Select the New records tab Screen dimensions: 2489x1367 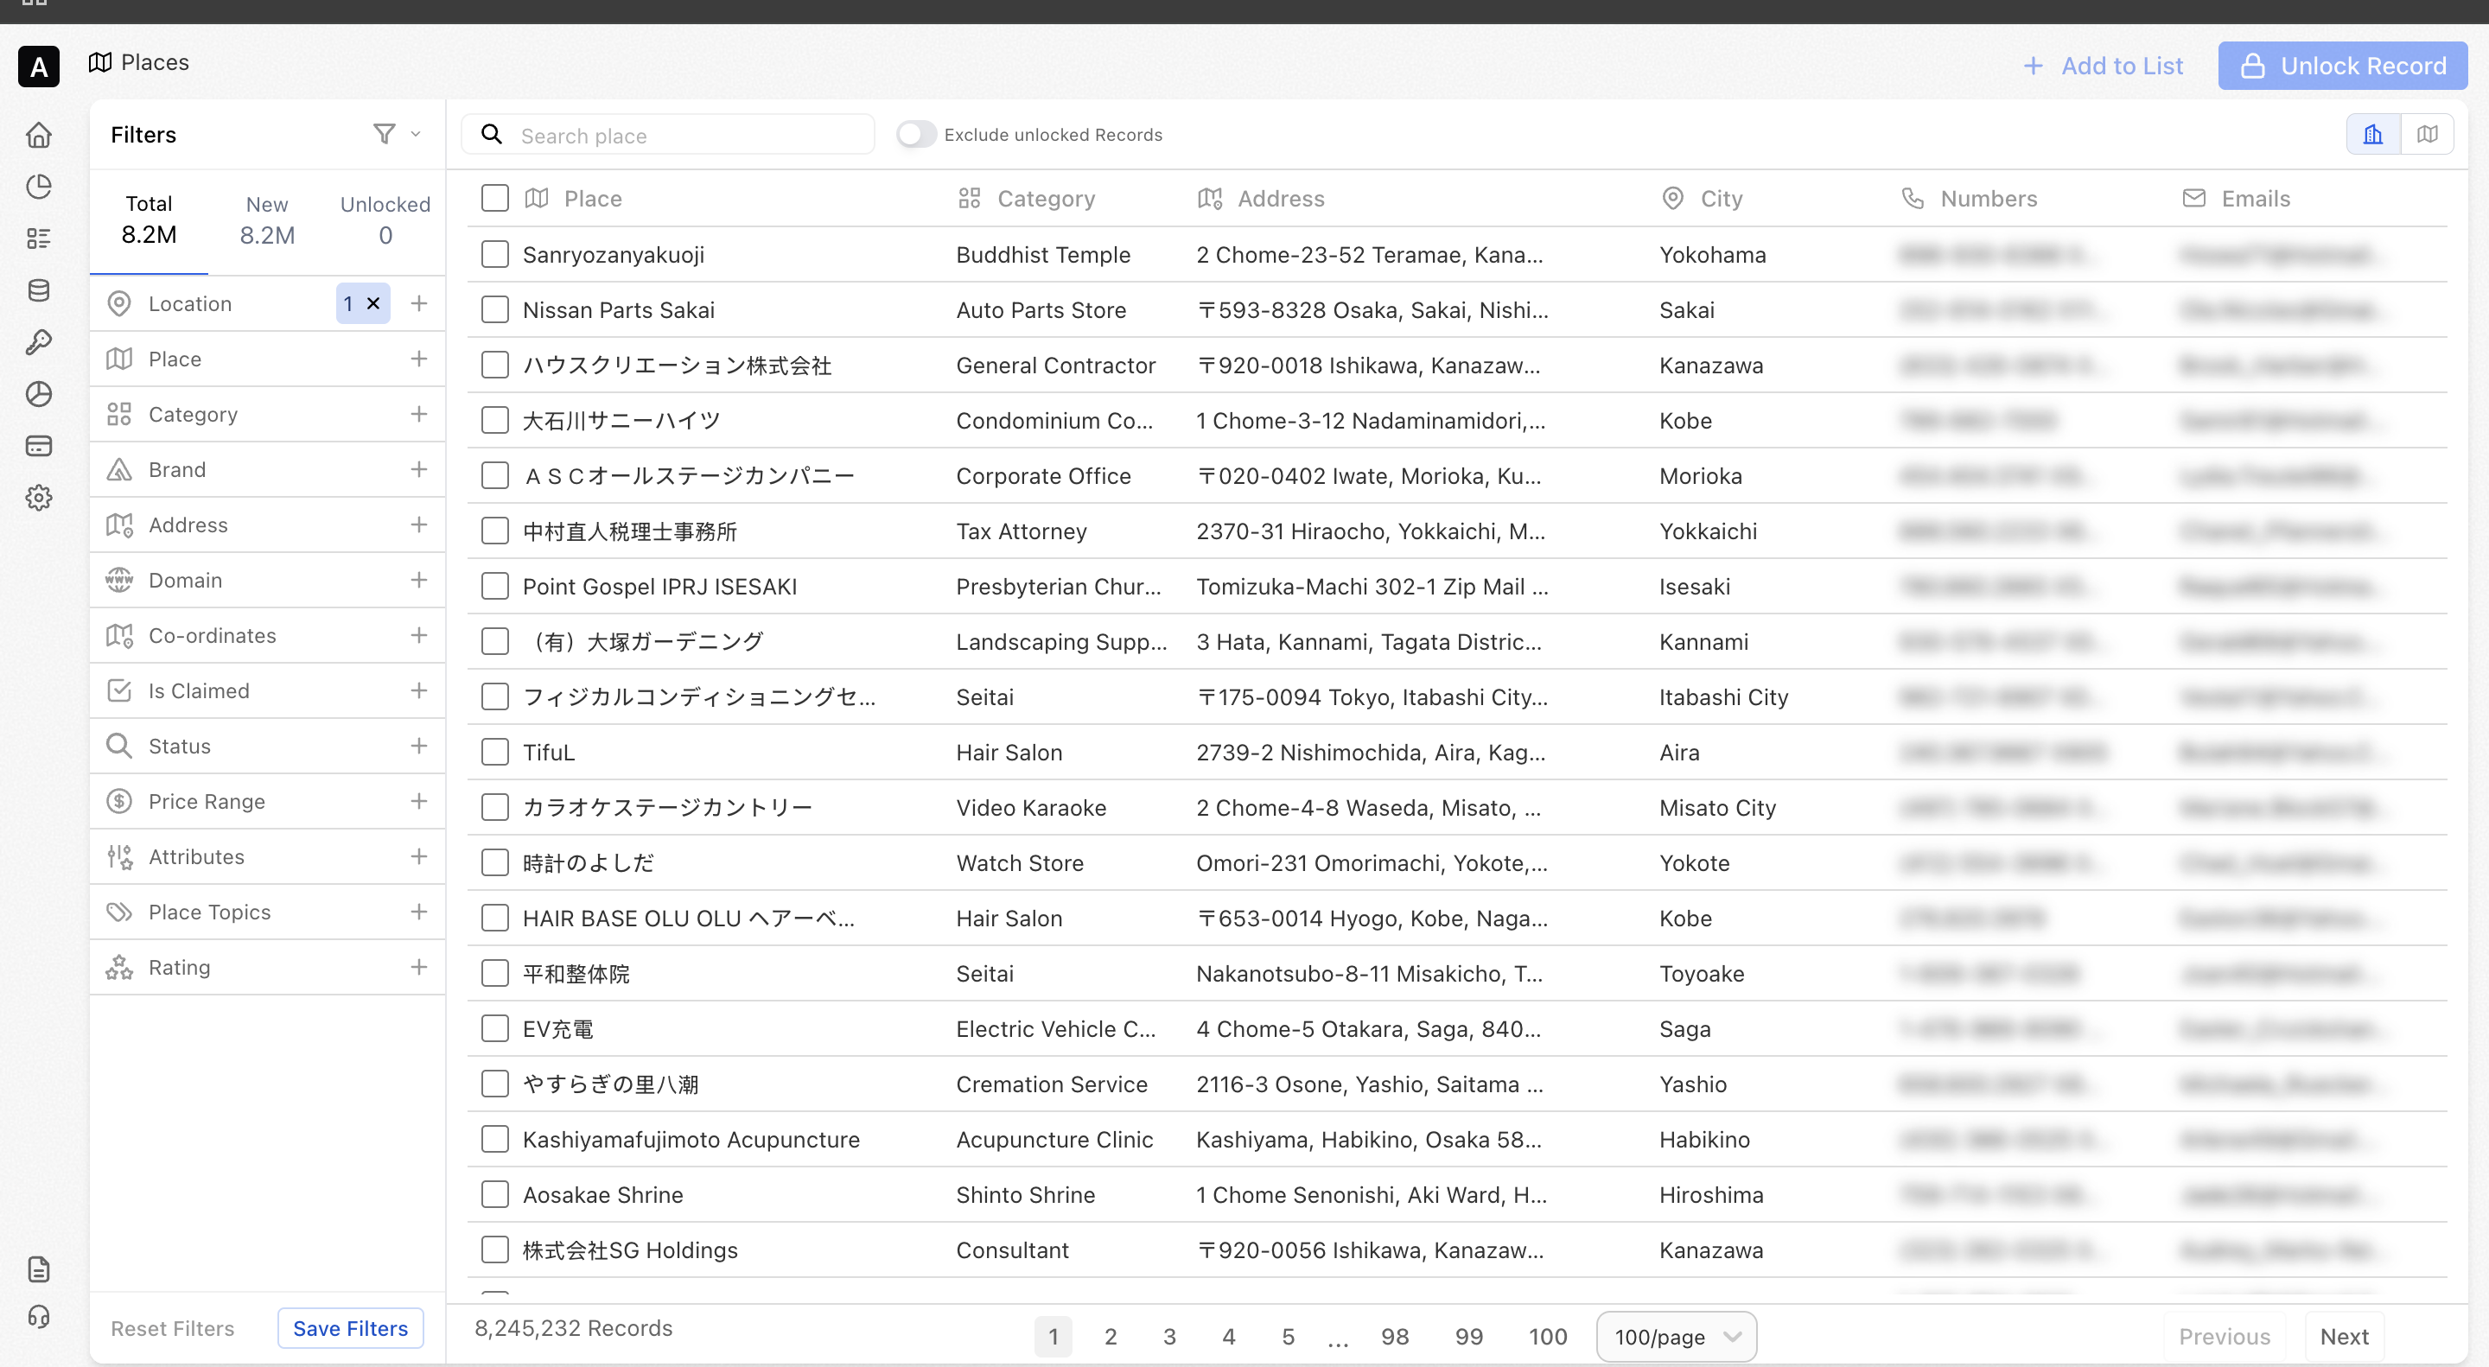(x=267, y=220)
